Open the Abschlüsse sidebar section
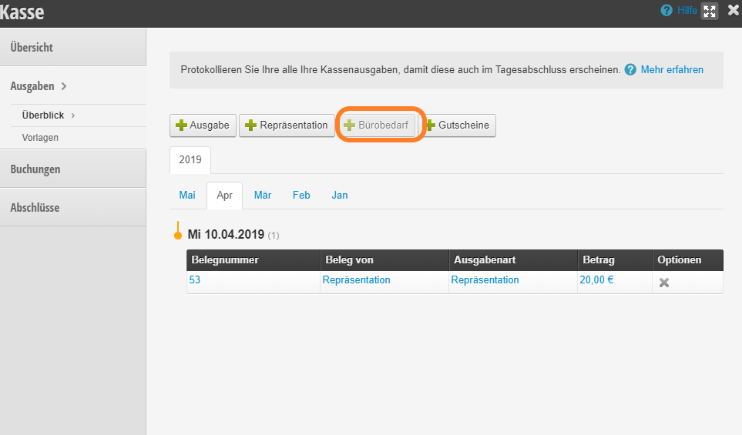The width and height of the screenshot is (742, 435). (35, 208)
